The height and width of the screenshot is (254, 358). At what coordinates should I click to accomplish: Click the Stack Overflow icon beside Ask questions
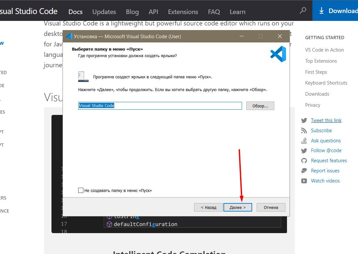tap(304, 140)
